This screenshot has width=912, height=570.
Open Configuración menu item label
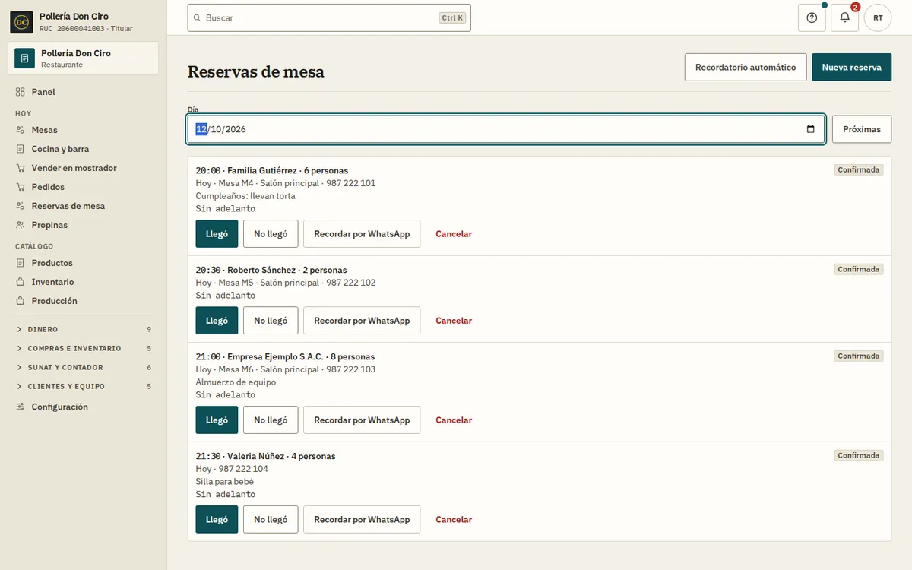60,407
